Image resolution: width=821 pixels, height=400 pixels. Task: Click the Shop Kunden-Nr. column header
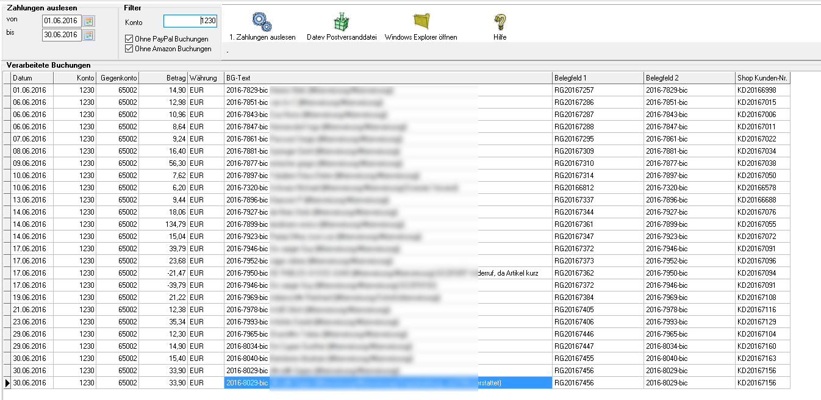[762, 78]
